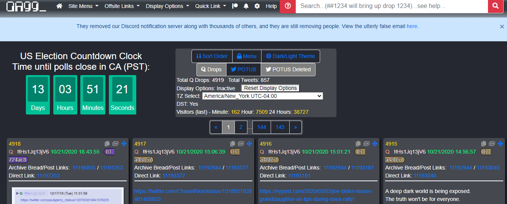Click move arrows icon on drop 4917
Viewport: 507px width, 204px height.
coord(249,144)
